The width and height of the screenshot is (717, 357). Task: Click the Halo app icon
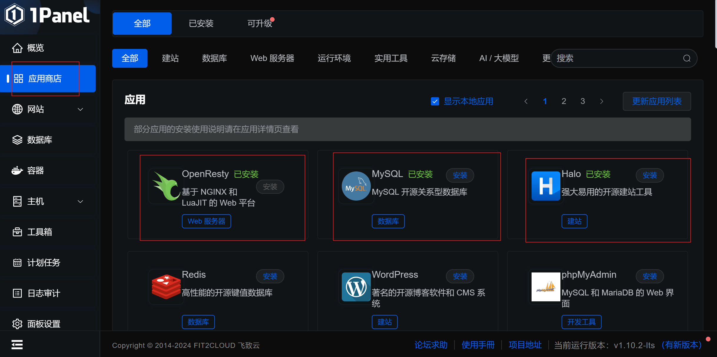[x=546, y=186]
